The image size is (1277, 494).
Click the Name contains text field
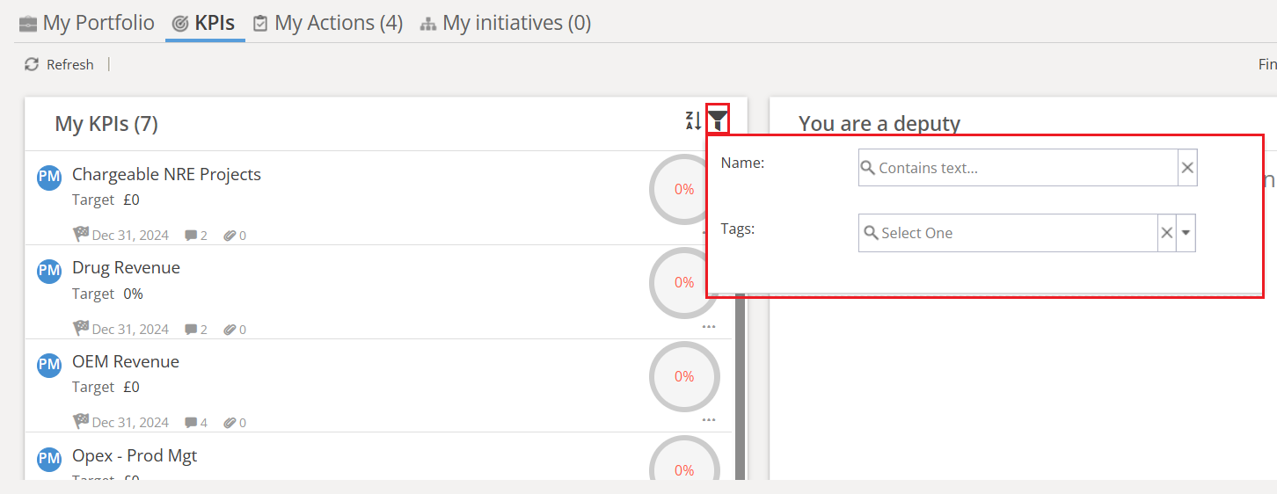click(1018, 167)
